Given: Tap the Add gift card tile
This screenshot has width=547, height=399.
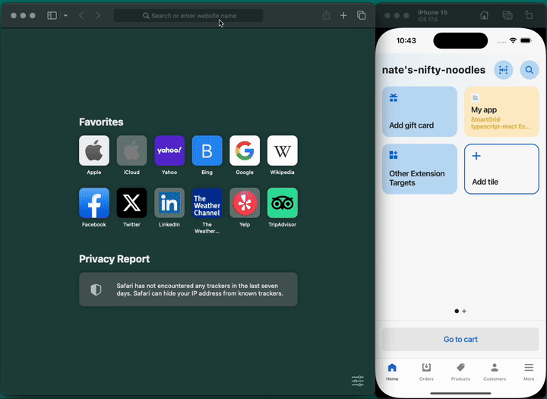Looking at the screenshot, I should tap(419, 111).
